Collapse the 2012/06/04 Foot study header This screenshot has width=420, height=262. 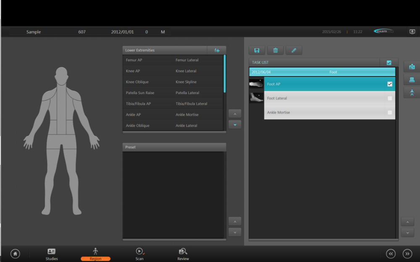pyautogui.click(x=322, y=72)
